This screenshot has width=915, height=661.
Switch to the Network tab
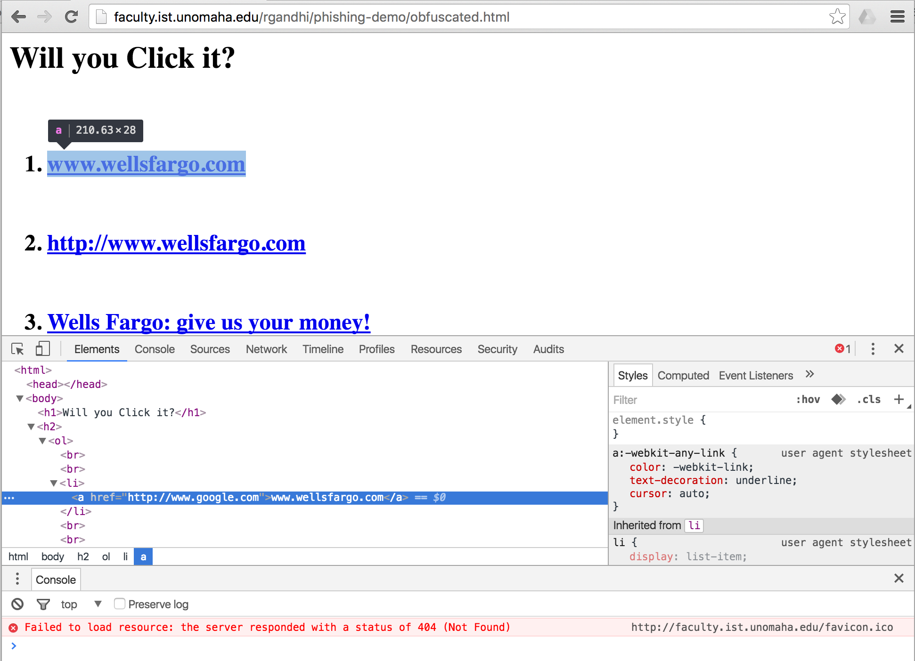[266, 349]
